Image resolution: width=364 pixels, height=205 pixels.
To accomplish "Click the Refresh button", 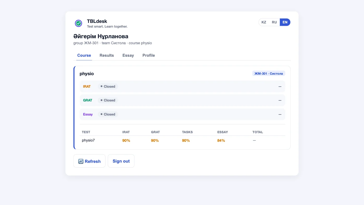I will click(x=89, y=161).
